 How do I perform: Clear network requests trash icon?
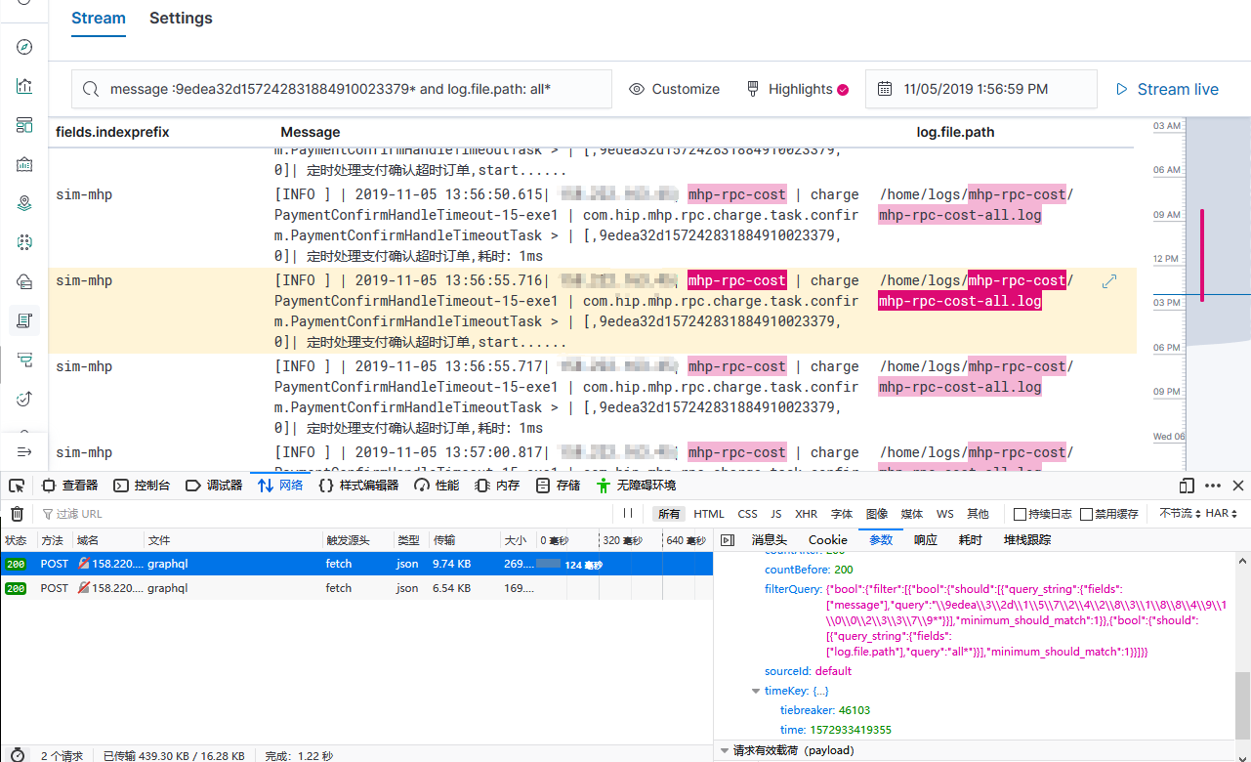click(x=17, y=514)
